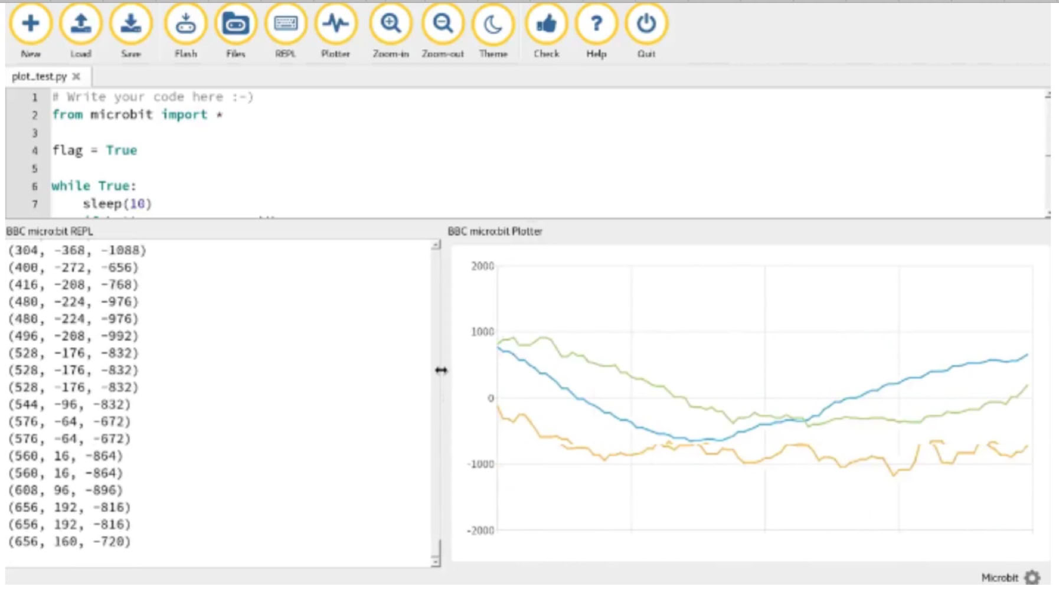1059x589 pixels.
Task: Close the plot_test.py tab
Action: [76, 76]
